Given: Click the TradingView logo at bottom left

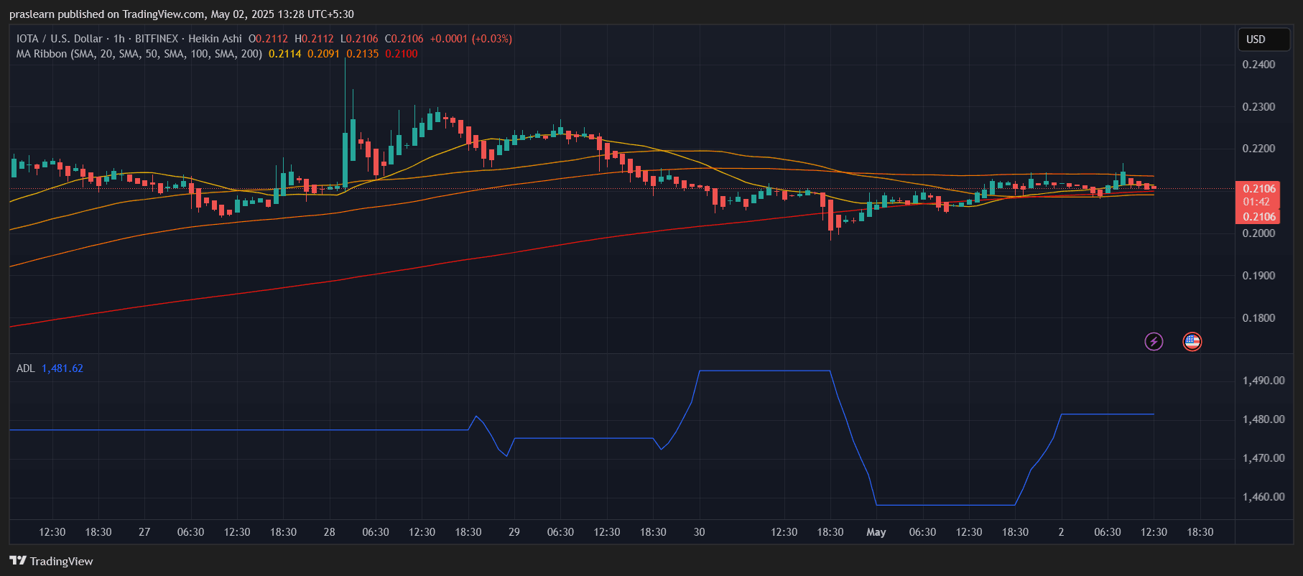Looking at the screenshot, I should (x=52, y=561).
